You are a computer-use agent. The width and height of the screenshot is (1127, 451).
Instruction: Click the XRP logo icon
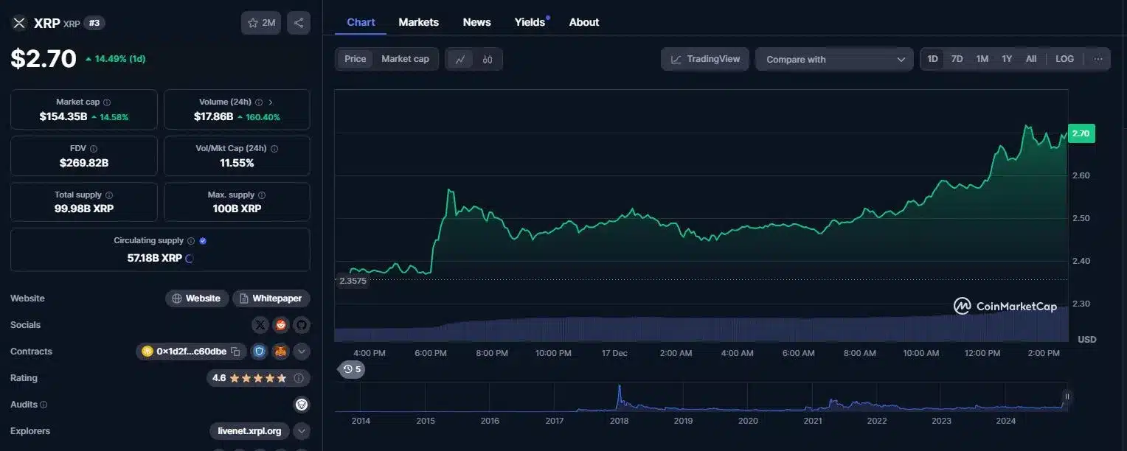(19, 23)
